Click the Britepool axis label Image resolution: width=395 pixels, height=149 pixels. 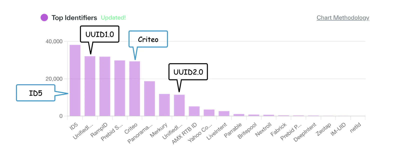click(x=247, y=130)
